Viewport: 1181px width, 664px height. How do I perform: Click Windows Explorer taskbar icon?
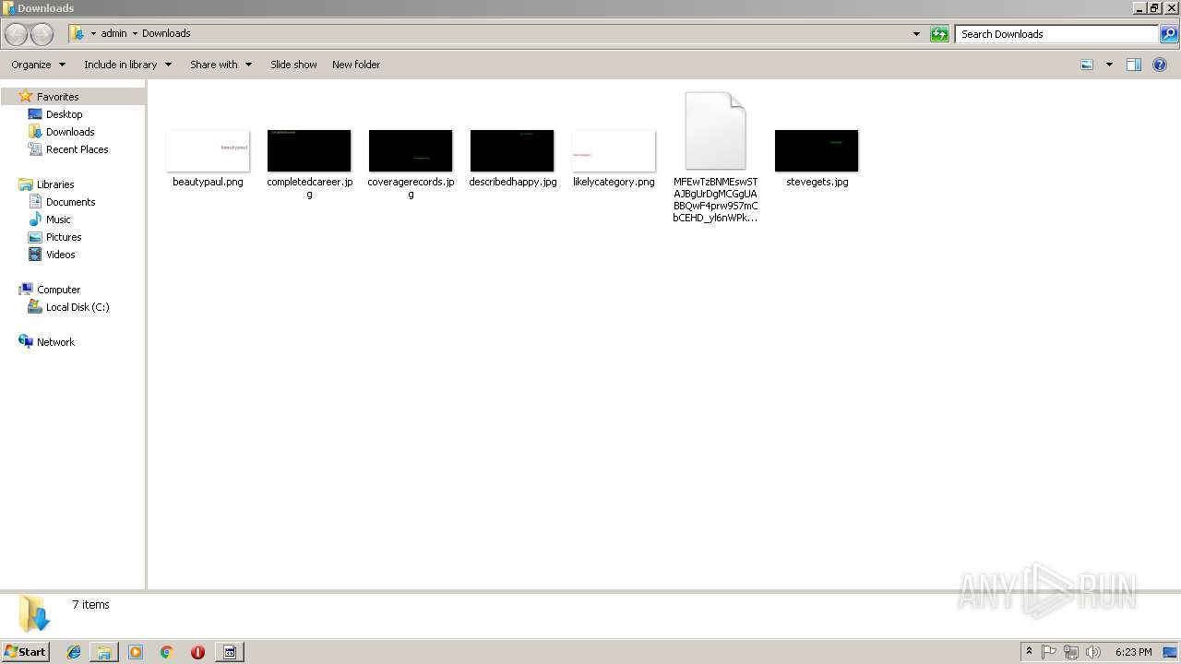click(104, 652)
